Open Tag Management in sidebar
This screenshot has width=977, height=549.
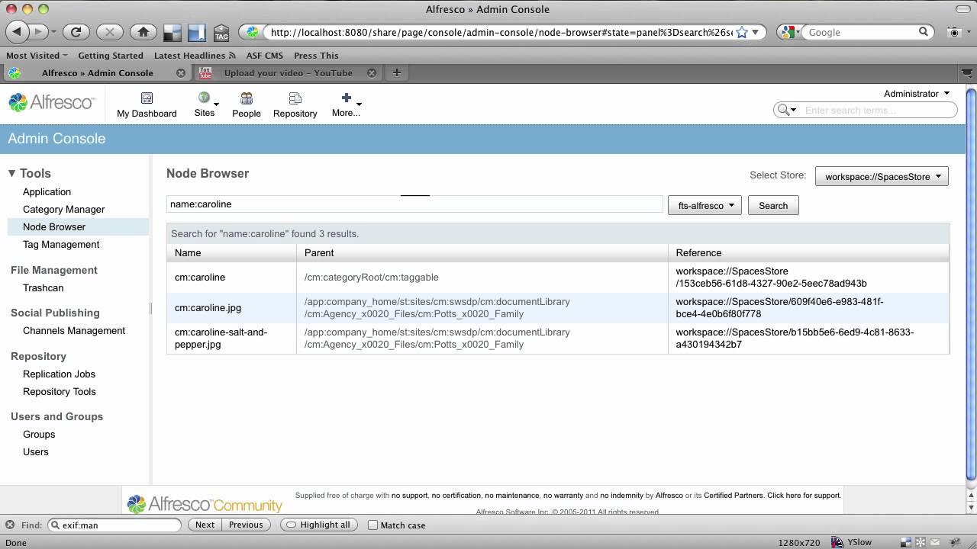[61, 245]
